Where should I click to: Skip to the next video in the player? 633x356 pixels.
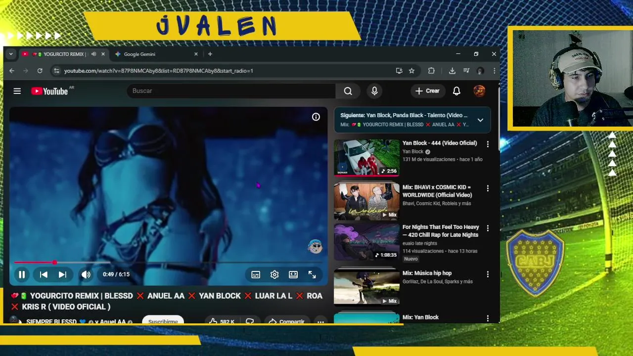pos(62,274)
